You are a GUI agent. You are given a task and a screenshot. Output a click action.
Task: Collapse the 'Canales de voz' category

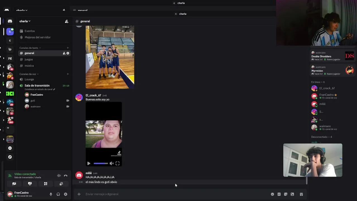[x=29, y=74]
